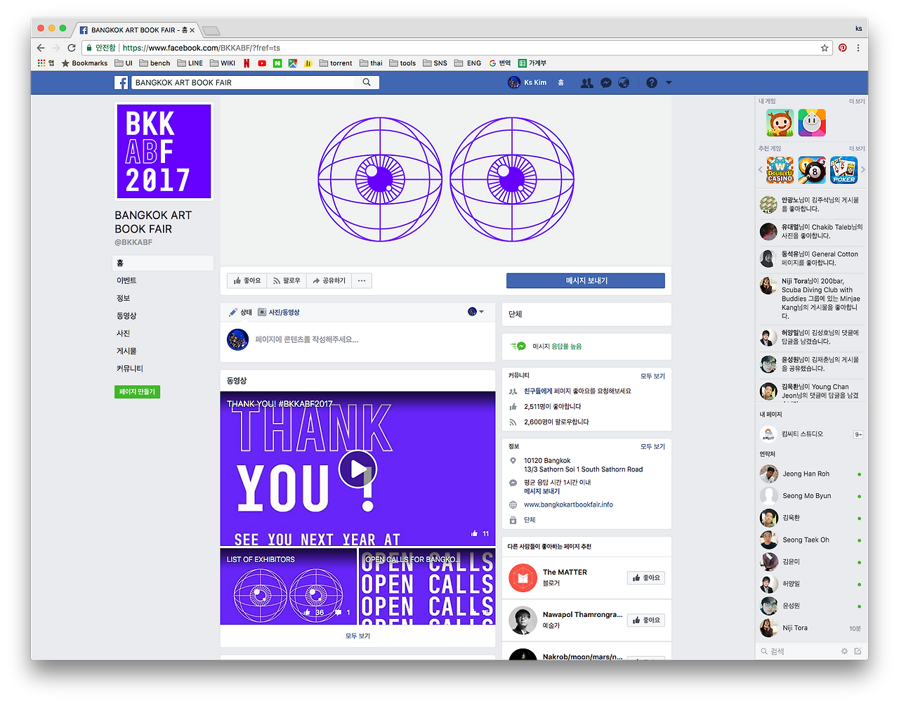Open the Poker game icon
This screenshot has height=704, width=899.
(x=844, y=170)
